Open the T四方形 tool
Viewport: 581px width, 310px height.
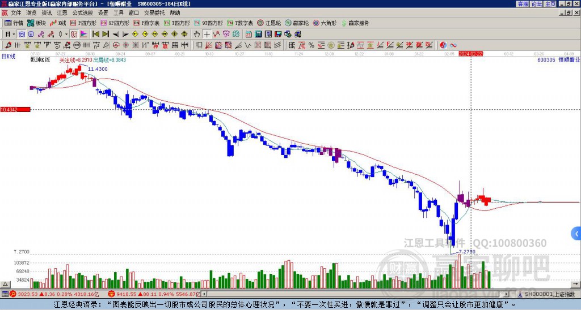coord(177,23)
